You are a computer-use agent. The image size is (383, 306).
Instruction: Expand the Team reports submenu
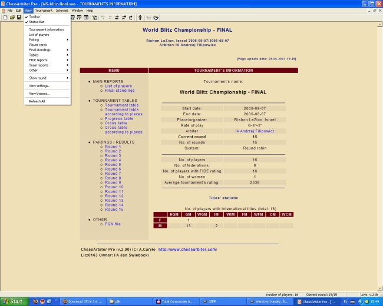pyautogui.click(x=47, y=65)
